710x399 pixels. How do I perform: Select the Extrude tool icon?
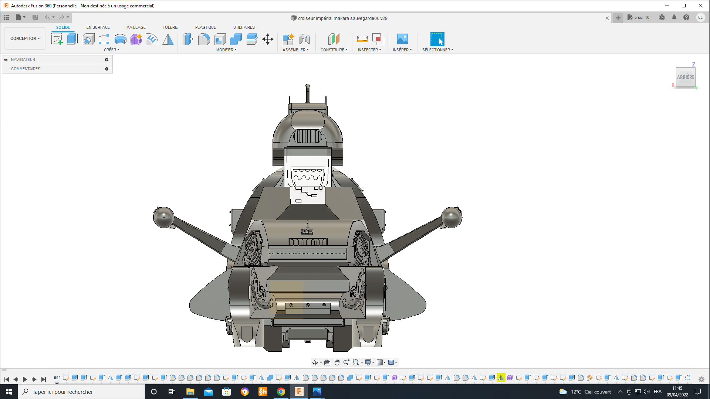[x=72, y=39]
